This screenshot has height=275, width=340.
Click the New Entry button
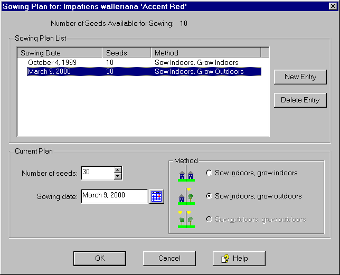pyautogui.click(x=300, y=77)
